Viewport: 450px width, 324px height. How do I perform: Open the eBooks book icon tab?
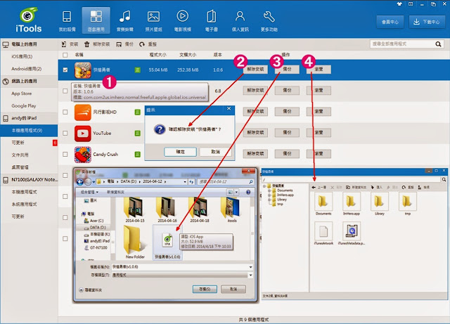tap(212, 20)
